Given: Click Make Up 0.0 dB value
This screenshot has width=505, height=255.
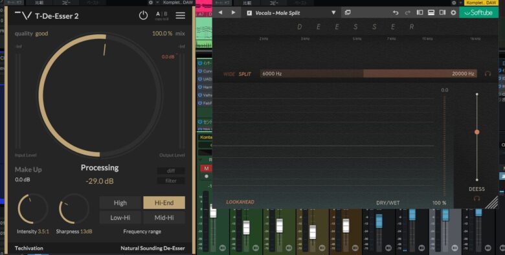Looking at the screenshot, I should point(23,180).
